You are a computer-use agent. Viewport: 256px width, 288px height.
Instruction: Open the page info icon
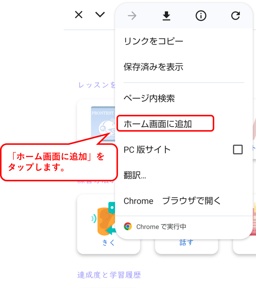tap(201, 16)
